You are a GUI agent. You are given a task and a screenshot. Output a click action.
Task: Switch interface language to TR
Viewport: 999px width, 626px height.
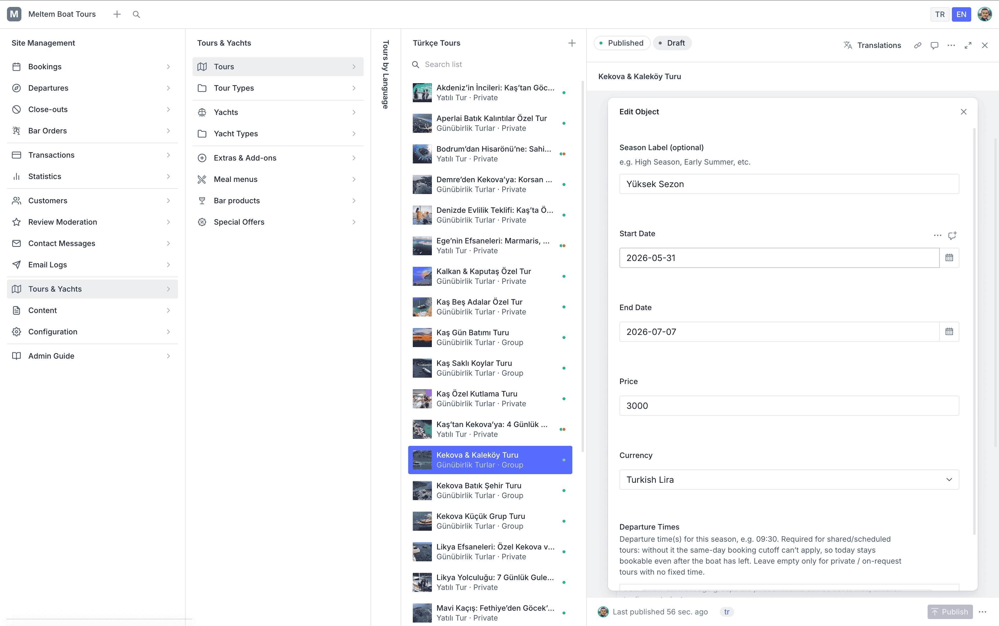point(939,14)
